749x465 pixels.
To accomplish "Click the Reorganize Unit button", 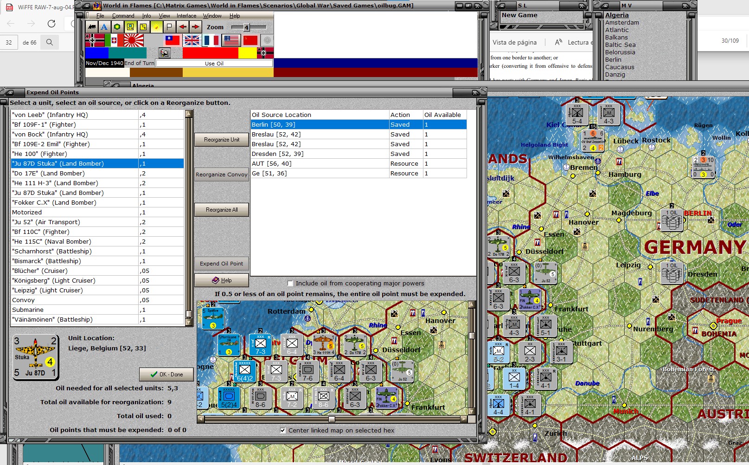I will (x=222, y=140).
